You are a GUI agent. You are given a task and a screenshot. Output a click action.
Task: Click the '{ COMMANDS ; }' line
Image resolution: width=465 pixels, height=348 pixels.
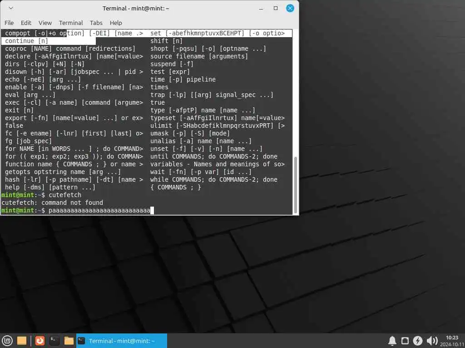176,187
